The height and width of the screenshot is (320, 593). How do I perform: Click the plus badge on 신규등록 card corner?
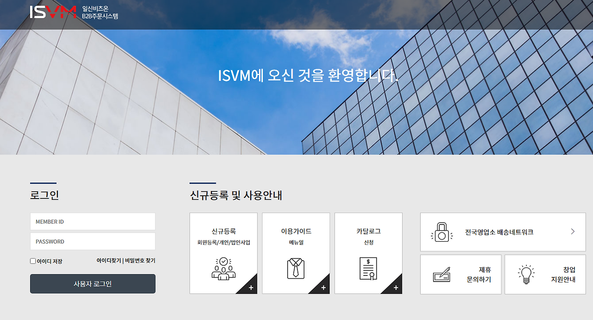point(251,288)
